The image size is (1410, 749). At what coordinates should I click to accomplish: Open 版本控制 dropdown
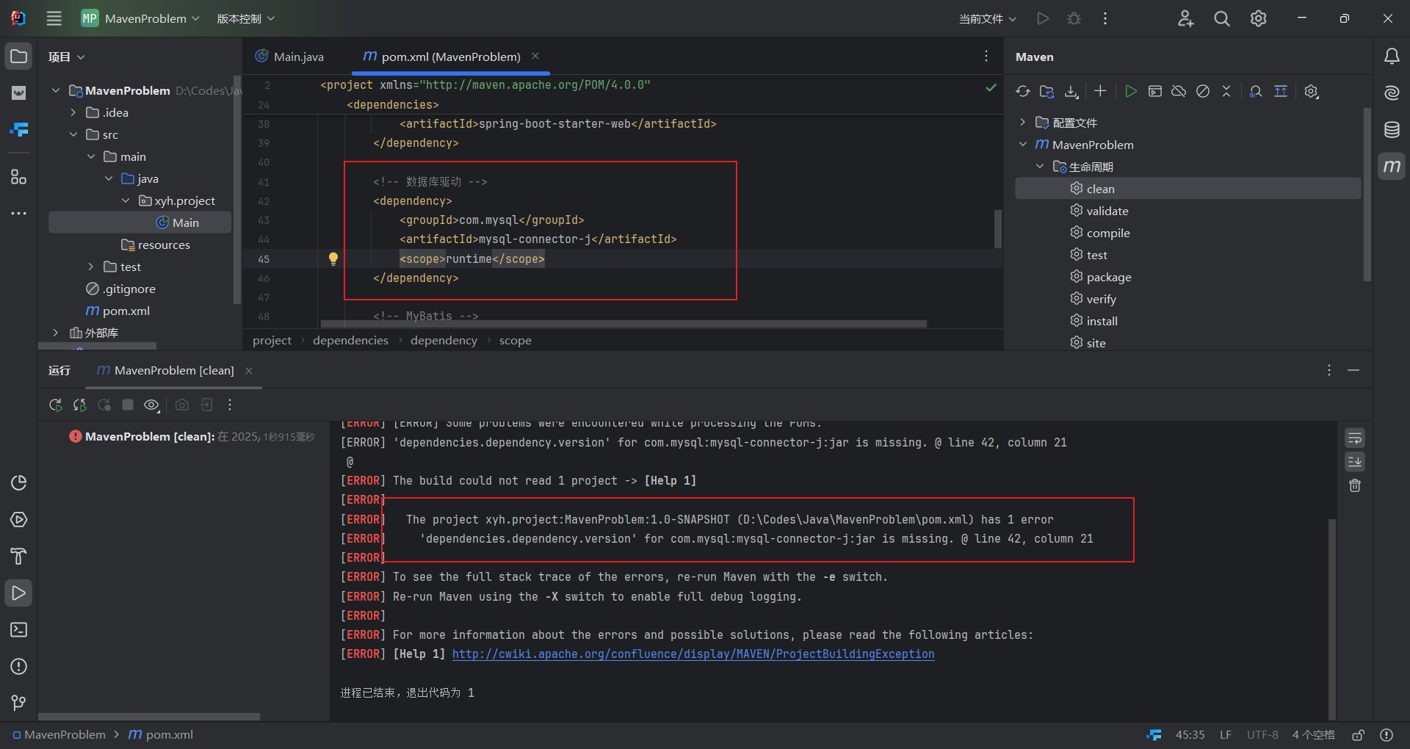tap(245, 18)
